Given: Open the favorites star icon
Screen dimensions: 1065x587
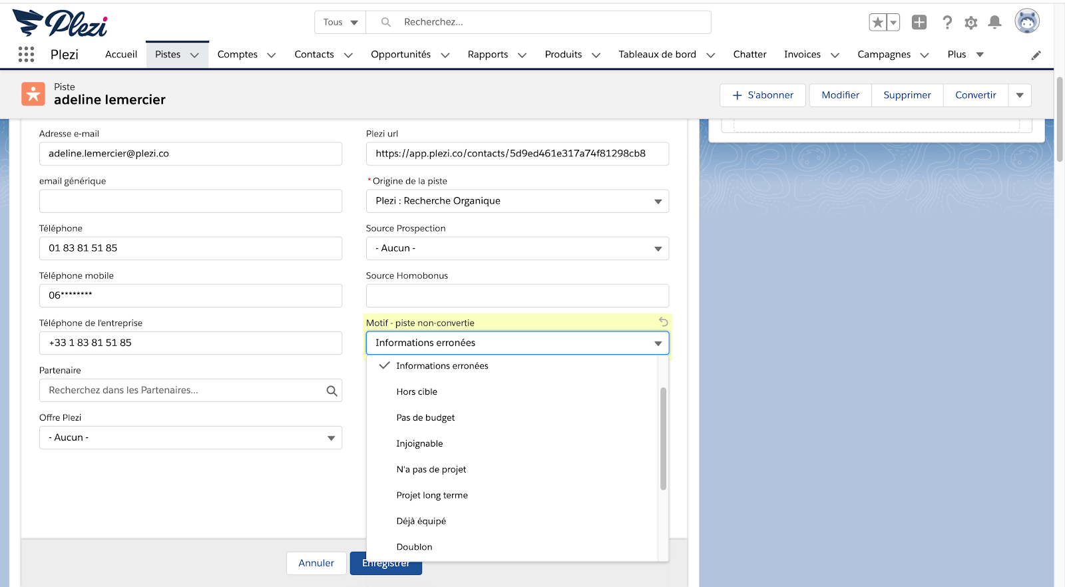Looking at the screenshot, I should (x=878, y=23).
